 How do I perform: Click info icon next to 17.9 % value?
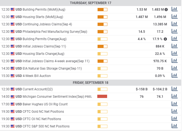pyautogui.click(x=165, y=39)
